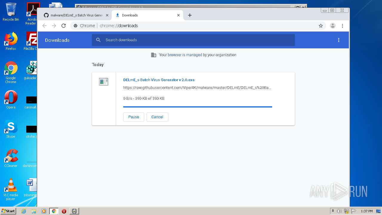
Task: Focus the Search downloads field
Action: point(193,40)
